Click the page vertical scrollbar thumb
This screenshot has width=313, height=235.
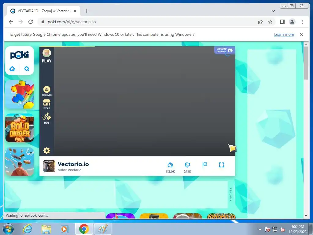click(306, 63)
